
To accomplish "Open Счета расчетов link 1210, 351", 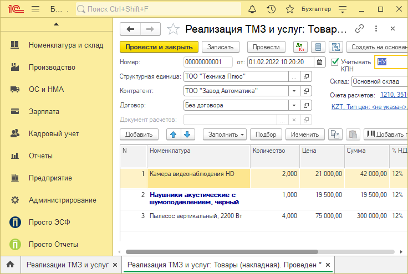I will pyautogui.click(x=394, y=95).
